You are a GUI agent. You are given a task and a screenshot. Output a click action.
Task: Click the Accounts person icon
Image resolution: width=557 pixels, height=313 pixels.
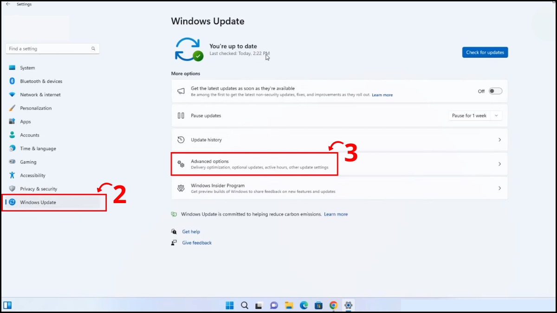12,135
